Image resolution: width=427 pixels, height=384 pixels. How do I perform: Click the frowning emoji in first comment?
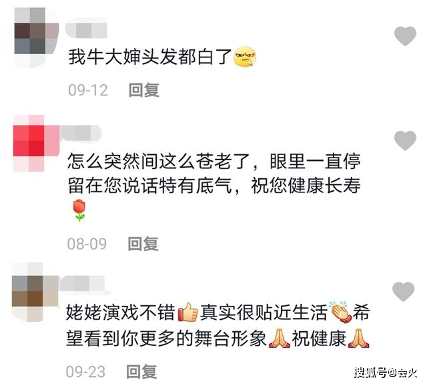[245, 57]
